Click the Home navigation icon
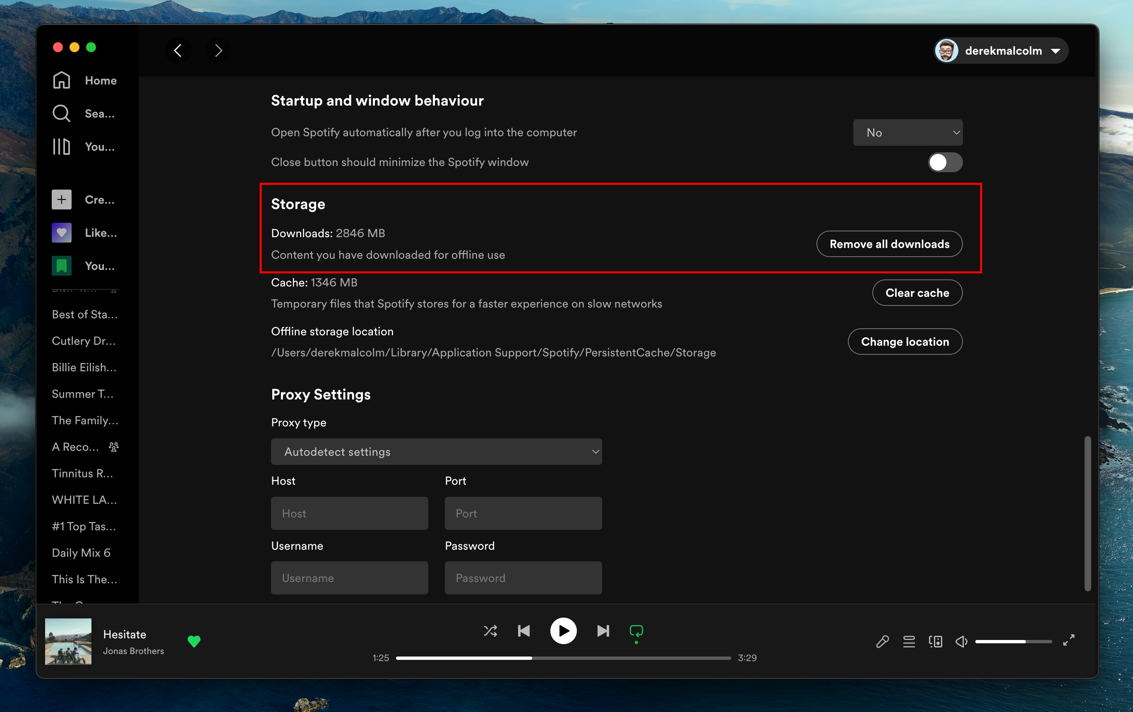 point(62,79)
